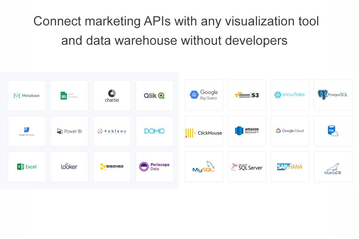The width and height of the screenshot is (359, 239).
Task: Open the Microsoft SQL Server card
Action: click(247, 167)
